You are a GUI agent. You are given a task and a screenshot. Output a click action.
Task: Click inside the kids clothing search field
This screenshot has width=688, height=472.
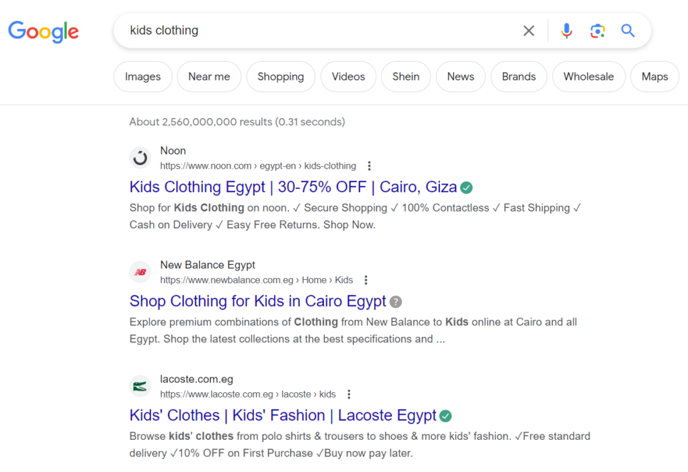tap(320, 31)
